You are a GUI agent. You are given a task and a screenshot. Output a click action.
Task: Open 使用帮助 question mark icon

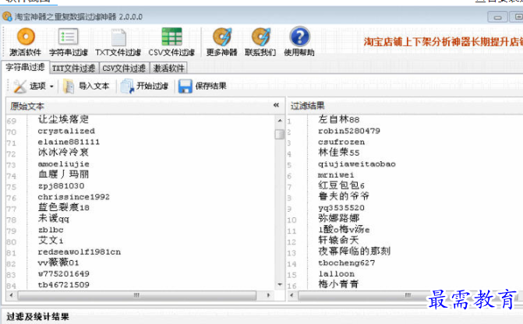pyautogui.click(x=299, y=37)
